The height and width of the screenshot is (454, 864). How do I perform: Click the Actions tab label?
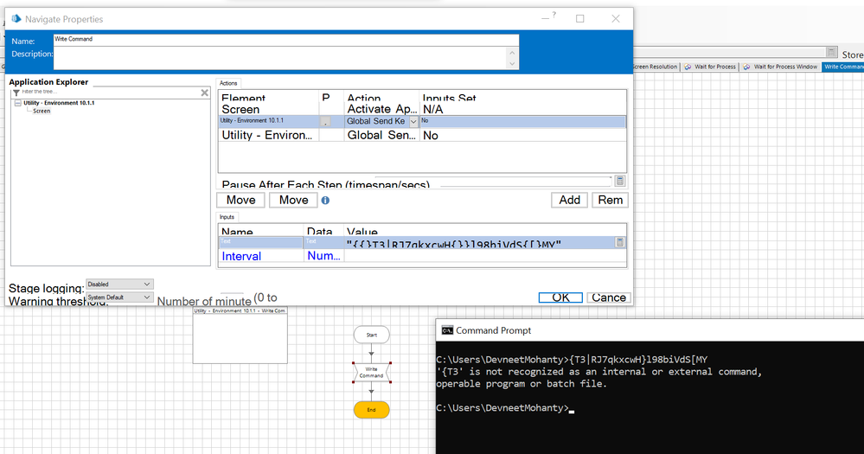pos(228,83)
